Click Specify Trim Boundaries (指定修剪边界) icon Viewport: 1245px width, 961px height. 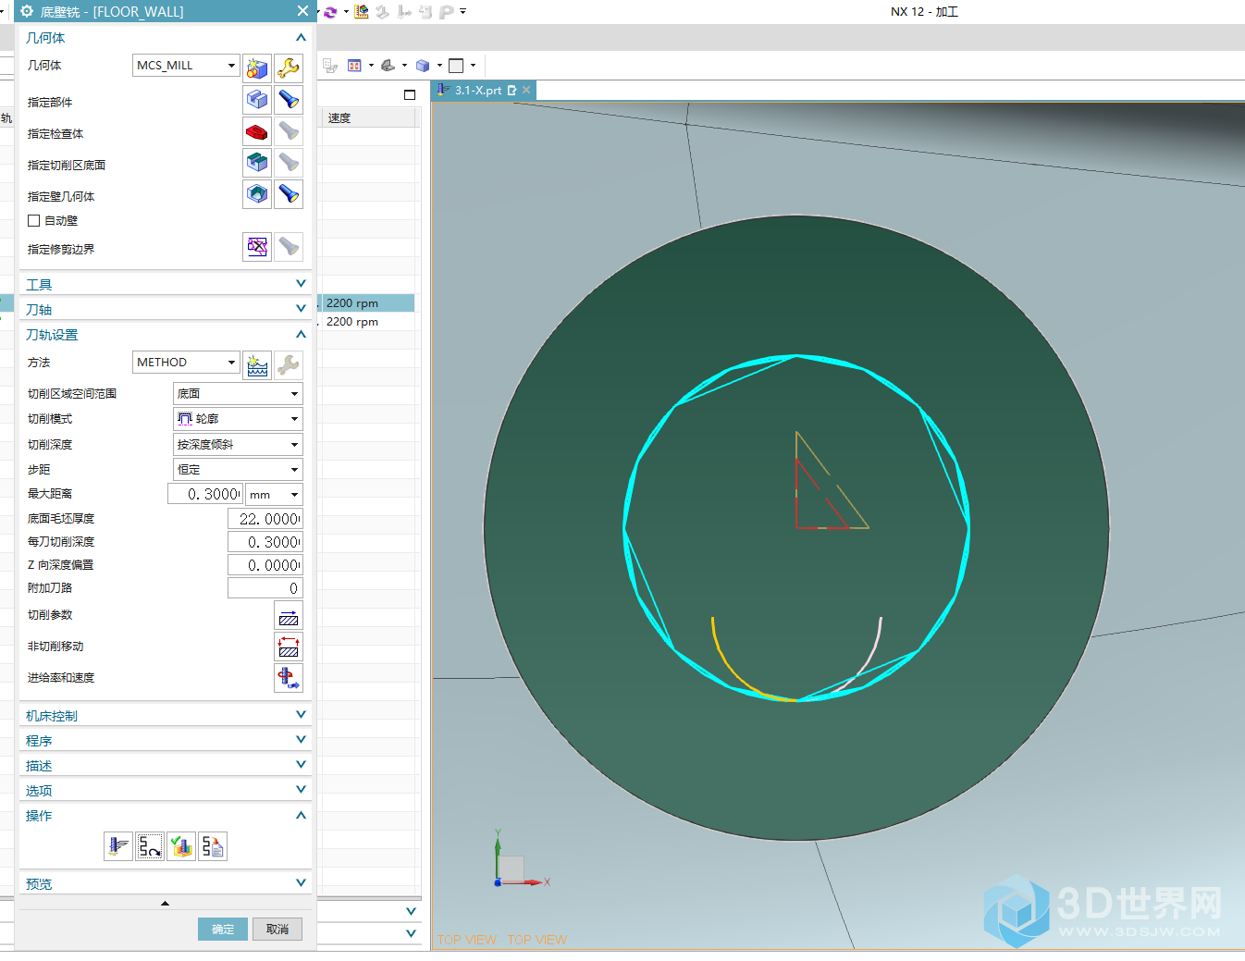click(x=257, y=247)
